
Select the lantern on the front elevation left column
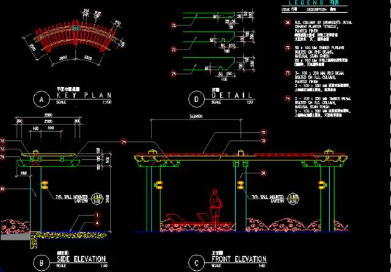pos(159,185)
